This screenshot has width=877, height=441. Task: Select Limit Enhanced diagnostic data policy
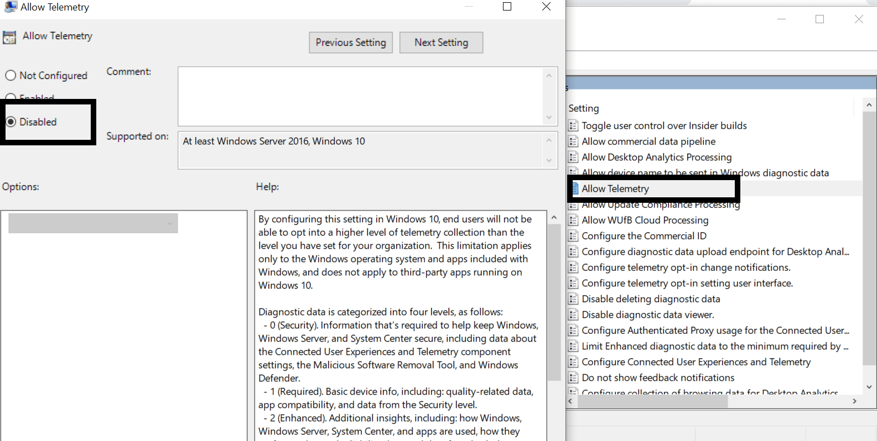click(715, 347)
